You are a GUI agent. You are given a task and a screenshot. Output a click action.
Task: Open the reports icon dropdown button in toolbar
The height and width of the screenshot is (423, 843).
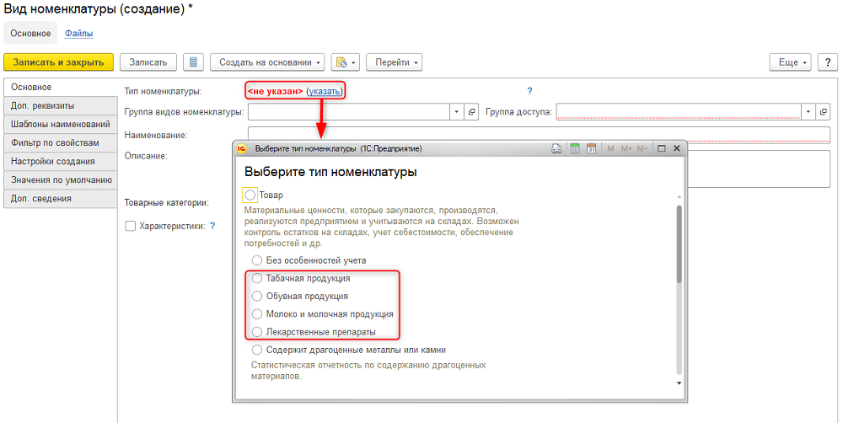[345, 62]
